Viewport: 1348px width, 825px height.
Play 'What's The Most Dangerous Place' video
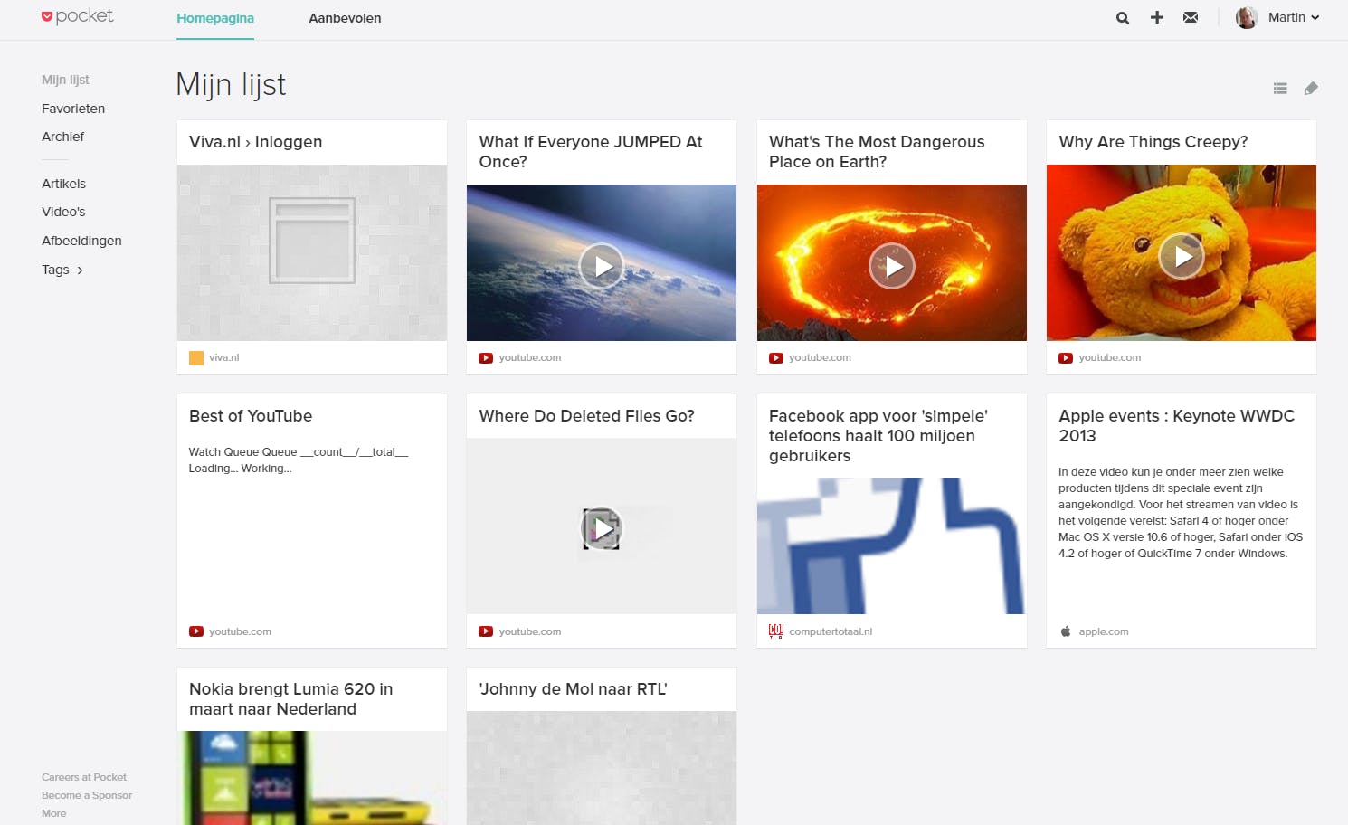tap(892, 266)
